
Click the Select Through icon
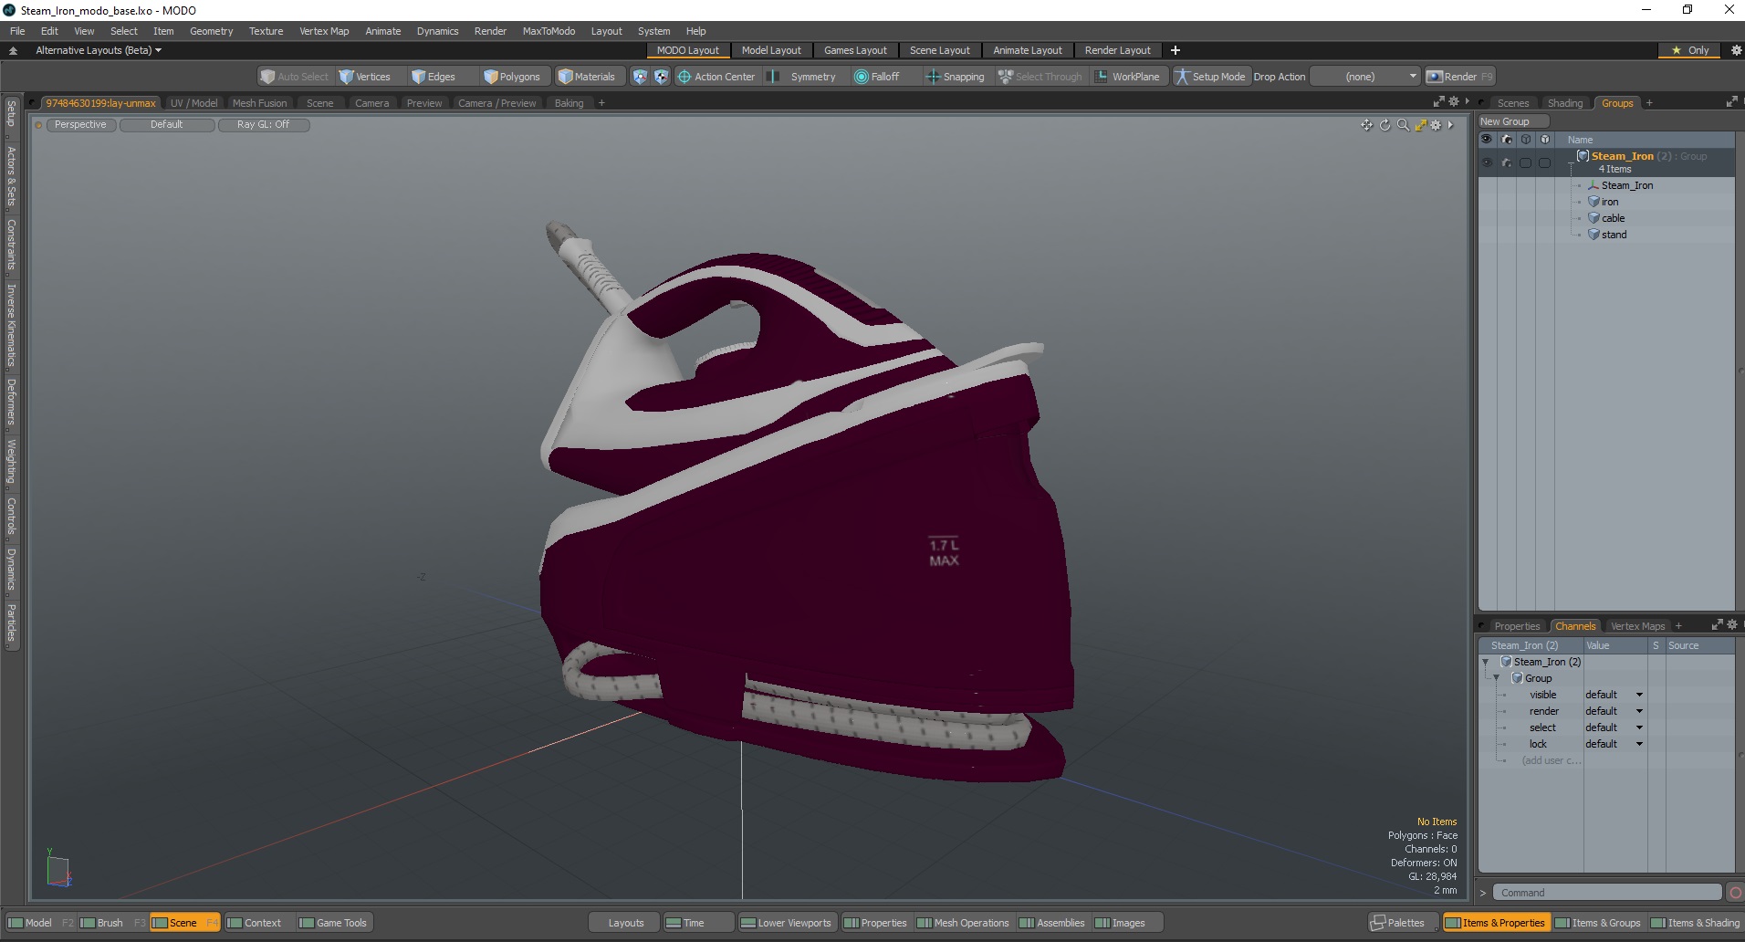1005,77
